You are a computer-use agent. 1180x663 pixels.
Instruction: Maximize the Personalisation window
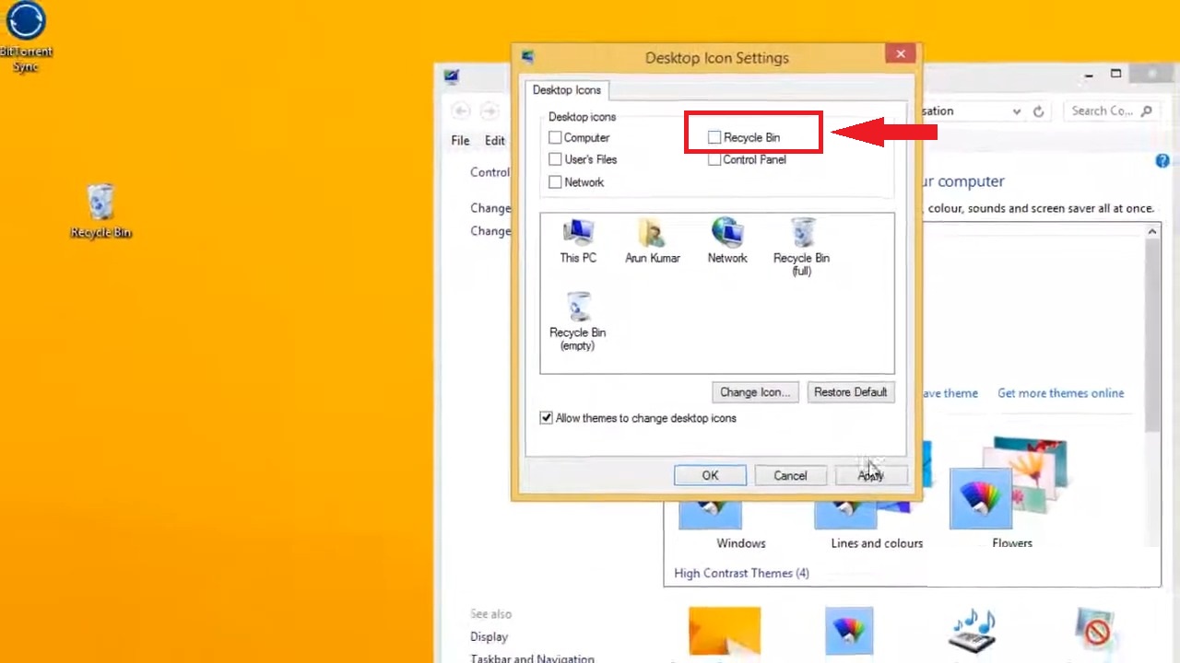[1115, 75]
